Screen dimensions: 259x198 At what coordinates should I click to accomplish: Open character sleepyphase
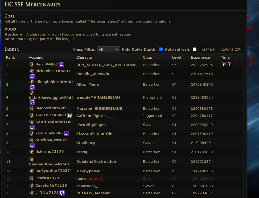click(88, 171)
